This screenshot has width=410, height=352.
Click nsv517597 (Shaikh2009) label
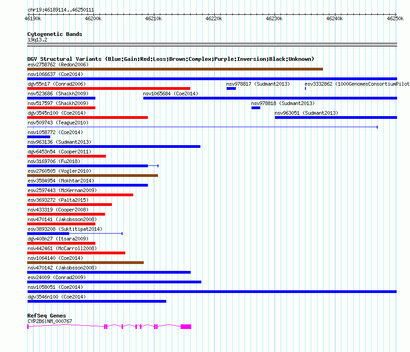(58, 103)
